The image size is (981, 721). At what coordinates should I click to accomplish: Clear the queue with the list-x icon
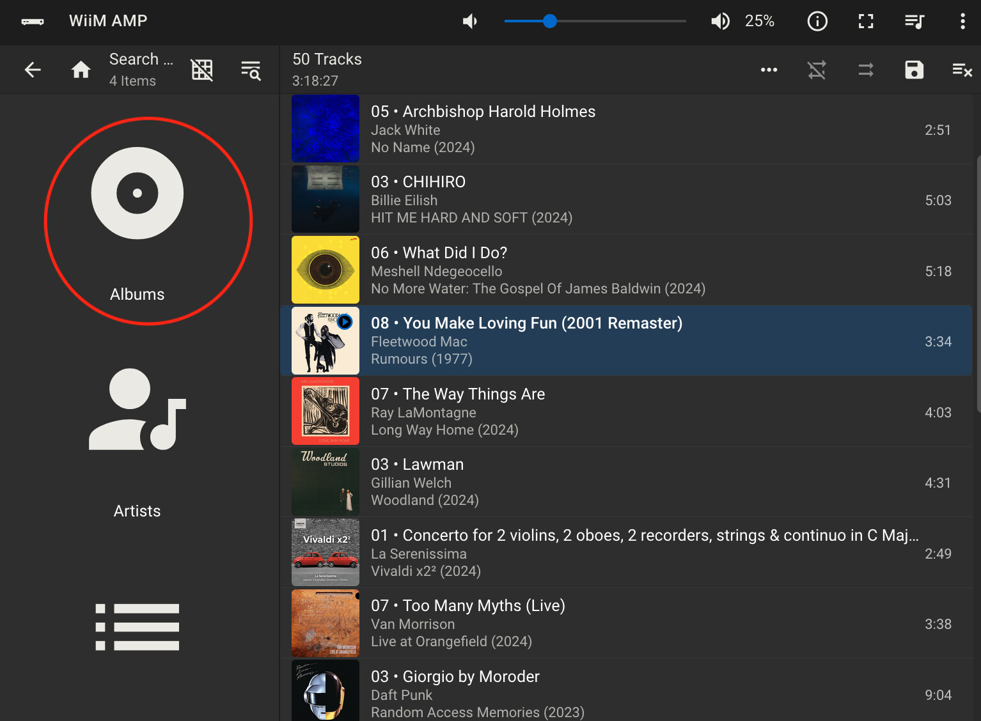[962, 70]
